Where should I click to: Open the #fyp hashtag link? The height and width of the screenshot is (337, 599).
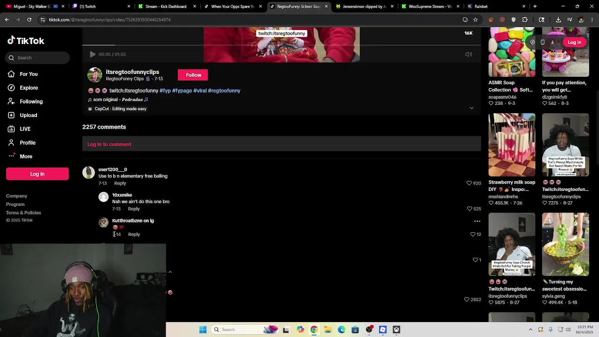click(x=165, y=91)
